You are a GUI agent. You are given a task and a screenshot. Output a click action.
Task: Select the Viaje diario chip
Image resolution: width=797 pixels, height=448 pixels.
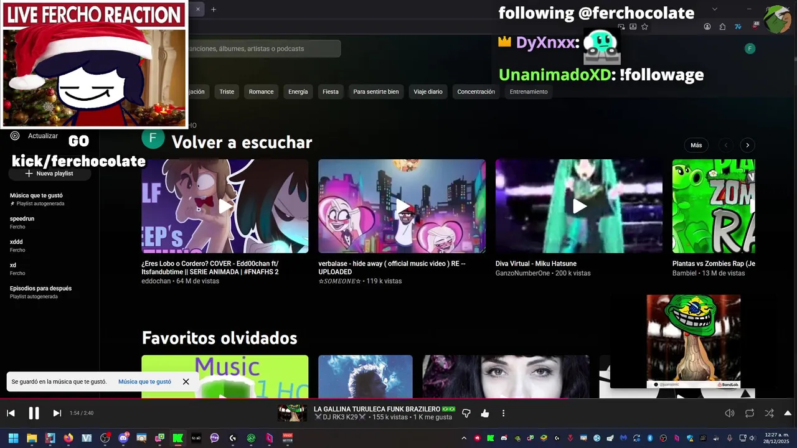[428, 91]
